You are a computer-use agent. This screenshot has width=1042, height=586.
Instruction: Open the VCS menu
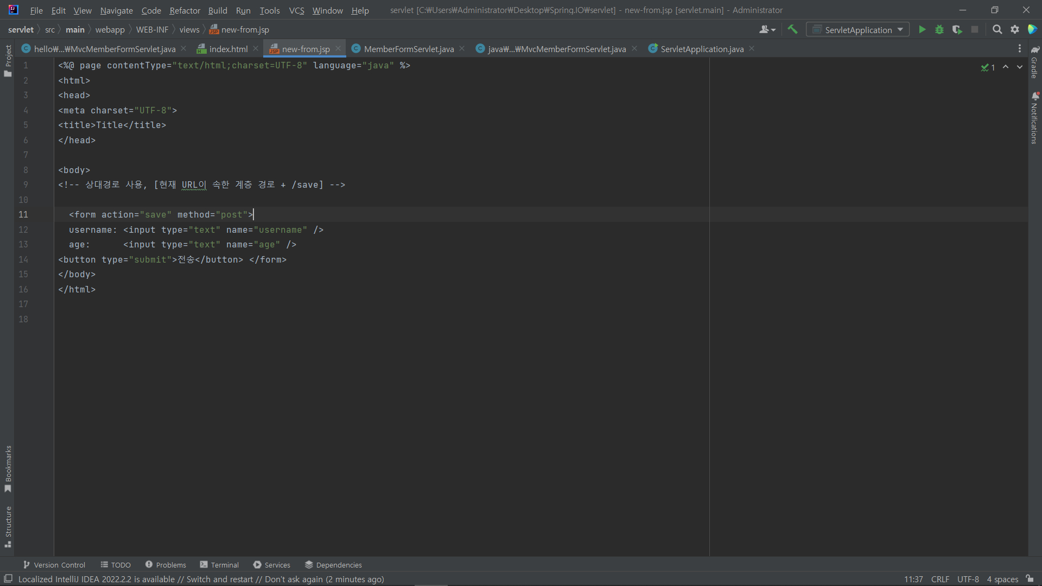tap(296, 10)
